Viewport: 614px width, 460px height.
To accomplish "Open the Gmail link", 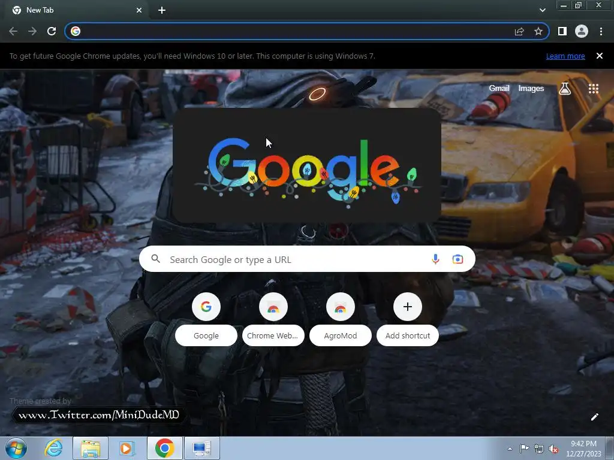I will pyautogui.click(x=499, y=89).
